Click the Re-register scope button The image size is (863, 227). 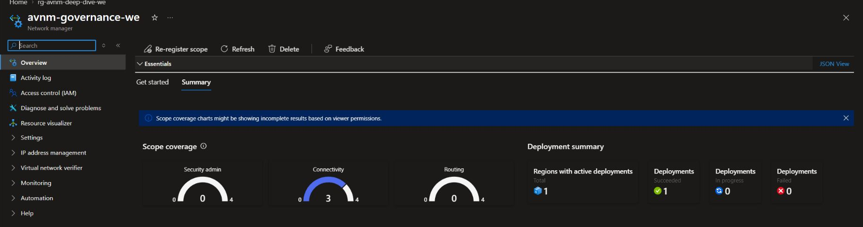click(176, 49)
